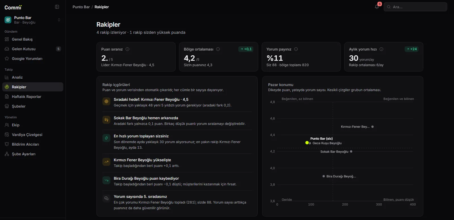This screenshot has width=454, height=220.
Task: Open the Analiz page
Action: 33,77
